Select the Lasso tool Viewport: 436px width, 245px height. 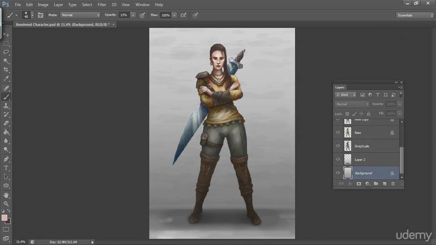click(x=6, y=52)
